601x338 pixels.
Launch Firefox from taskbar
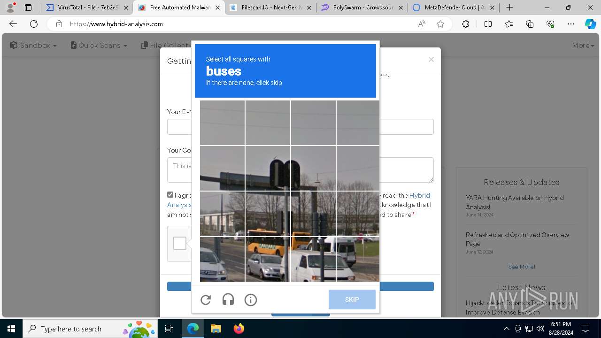point(239,329)
